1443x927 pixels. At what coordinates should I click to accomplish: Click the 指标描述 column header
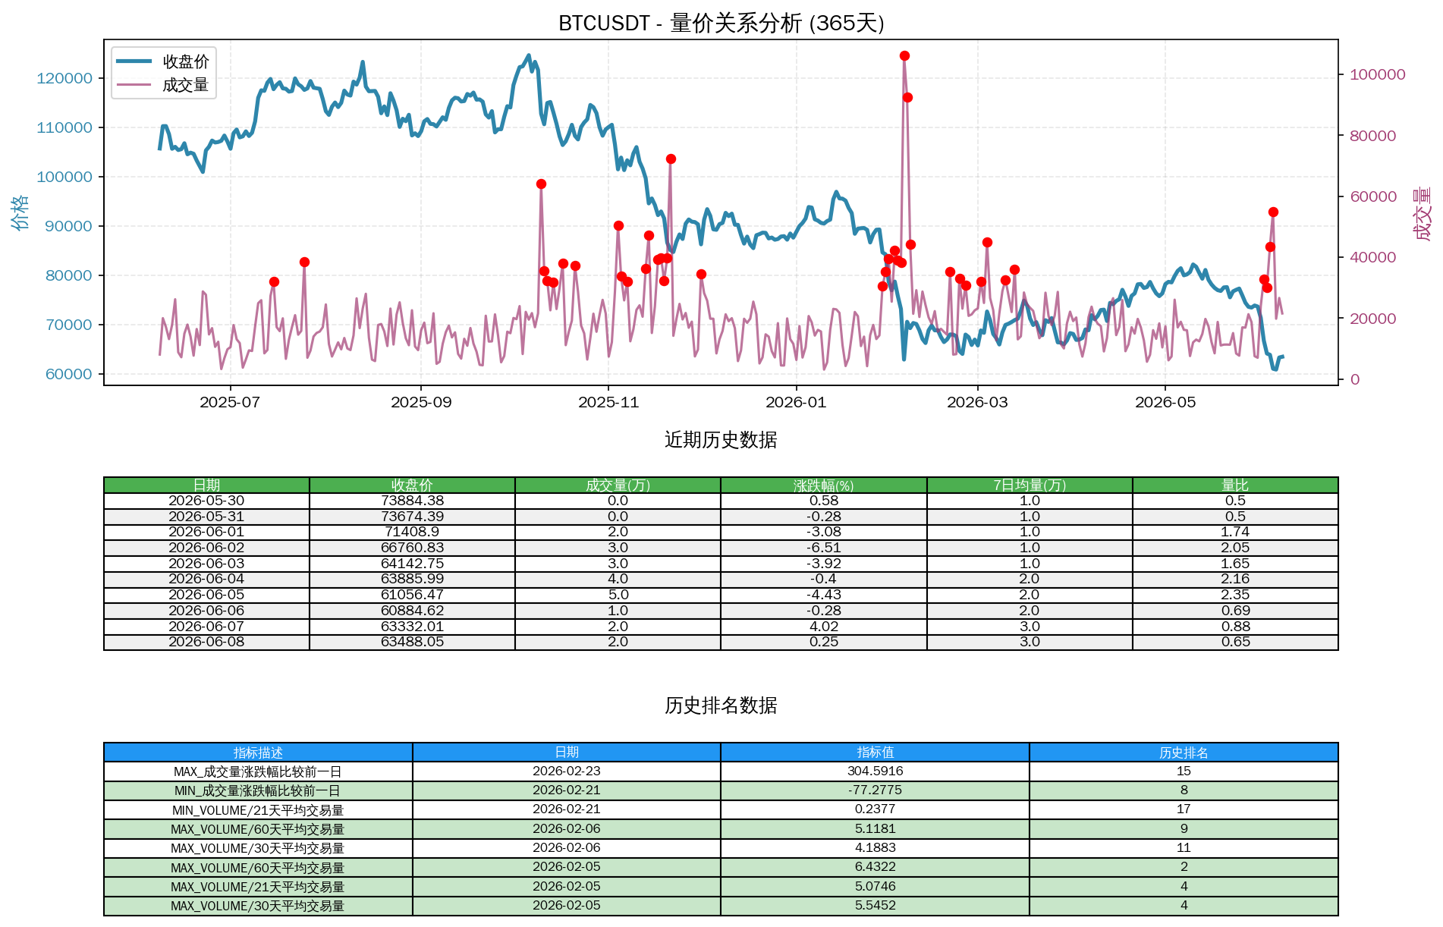click(258, 753)
